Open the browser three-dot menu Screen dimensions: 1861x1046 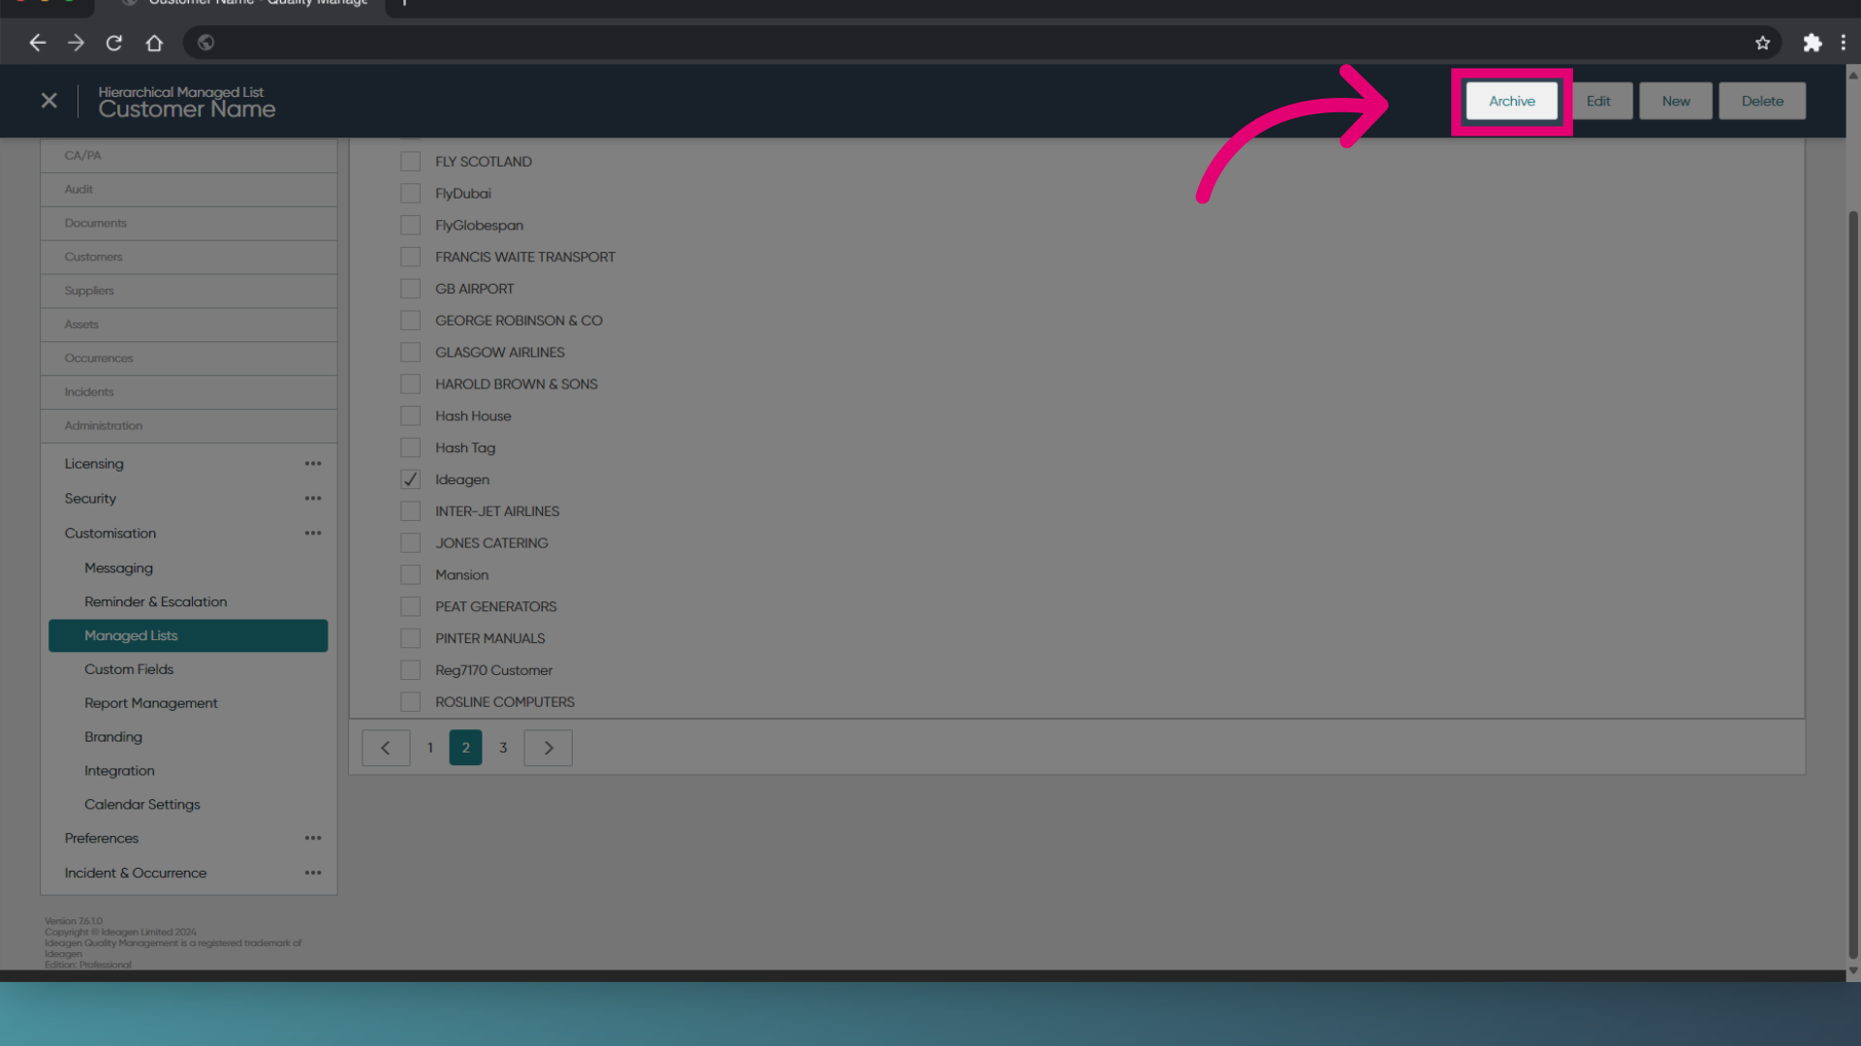pos(1843,43)
